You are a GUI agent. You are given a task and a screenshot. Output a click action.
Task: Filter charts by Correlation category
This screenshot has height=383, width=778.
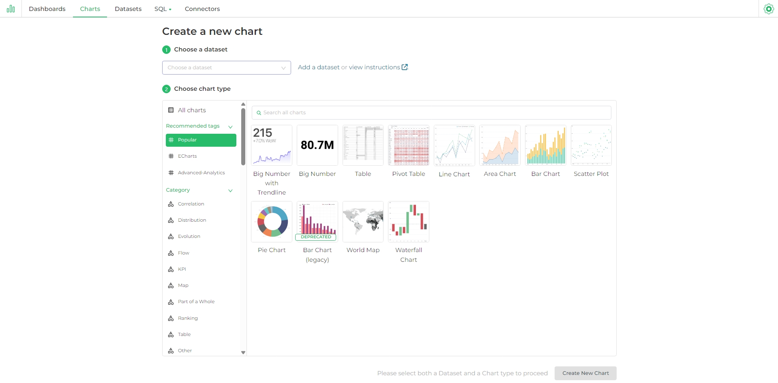pyautogui.click(x=201, y=204)
